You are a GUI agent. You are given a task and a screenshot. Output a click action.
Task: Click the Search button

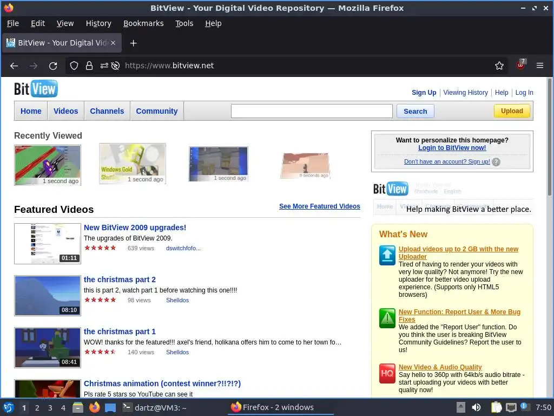coord(415,112)
